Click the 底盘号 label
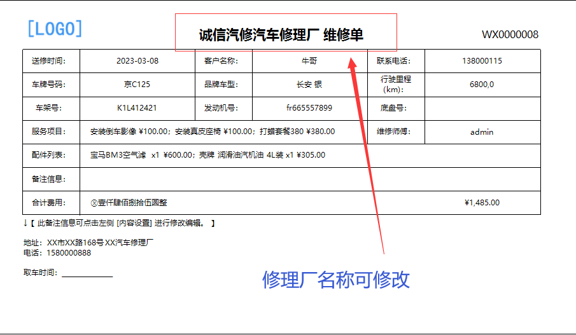The image size is (576, 335). (x=393, y=108)
